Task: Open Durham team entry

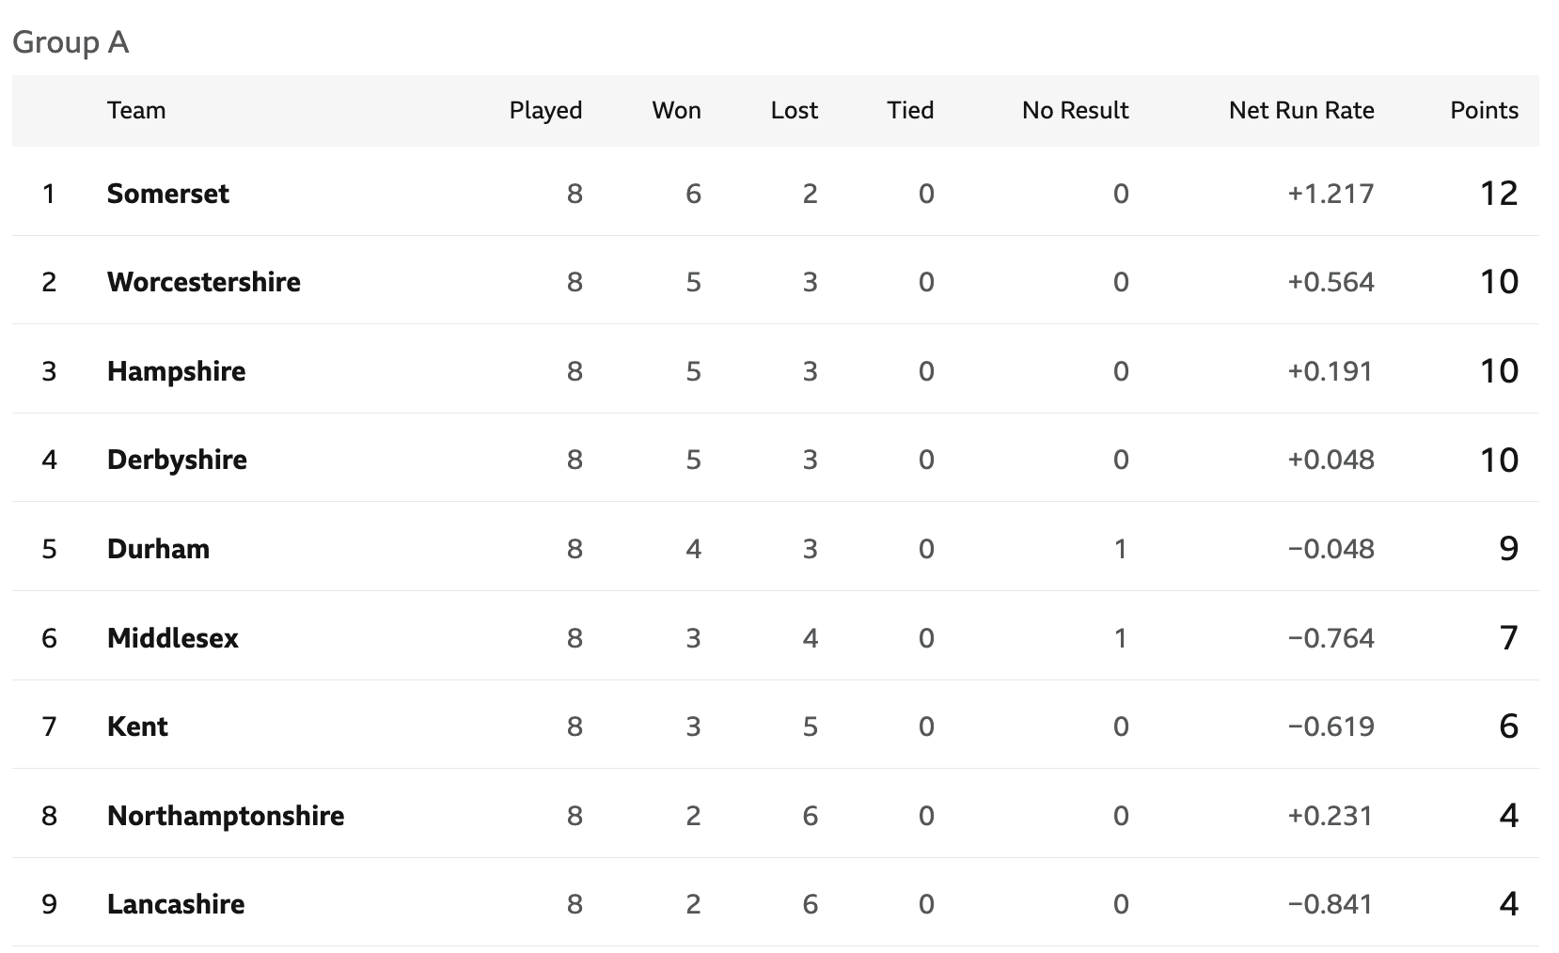Action: coord(158,548)
